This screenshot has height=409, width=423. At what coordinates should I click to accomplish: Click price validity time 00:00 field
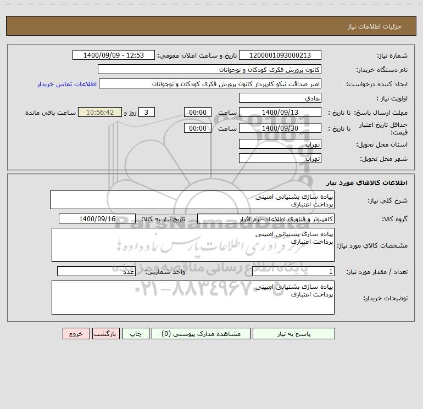click(x=197, y=128)
